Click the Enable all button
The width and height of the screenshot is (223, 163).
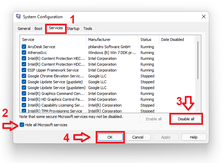(x=154, y=119)
